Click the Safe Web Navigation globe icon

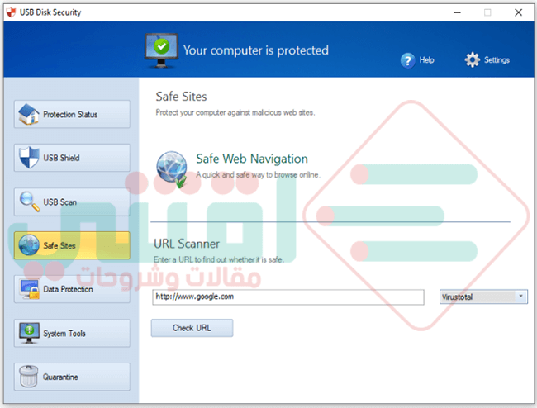(172, 169)
